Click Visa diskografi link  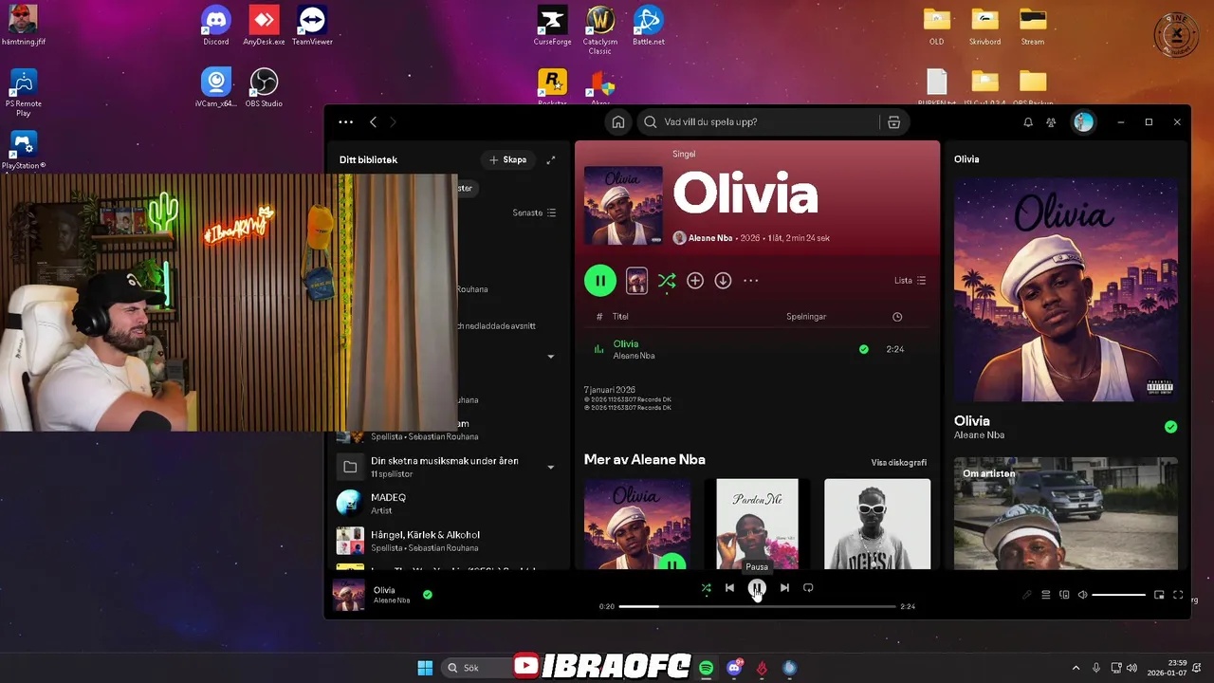click(x=899, y=463)
